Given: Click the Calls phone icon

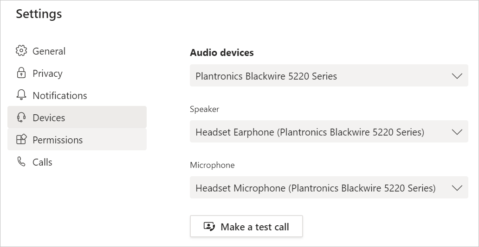Looking at the screenshot, I should tap(21, 162).
